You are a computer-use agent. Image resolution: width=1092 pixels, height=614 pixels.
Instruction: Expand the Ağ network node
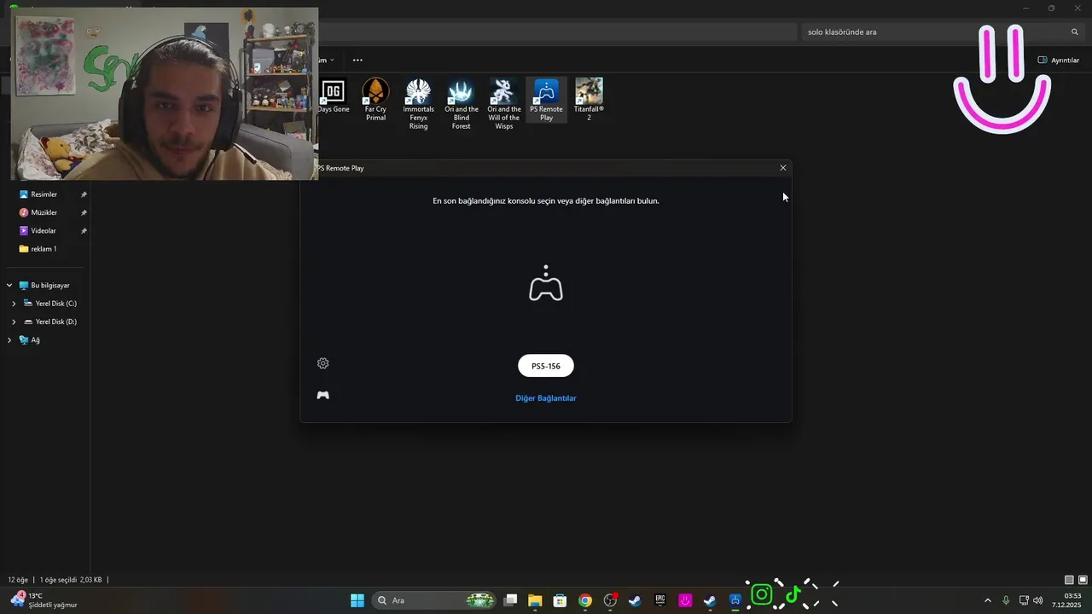9,340
